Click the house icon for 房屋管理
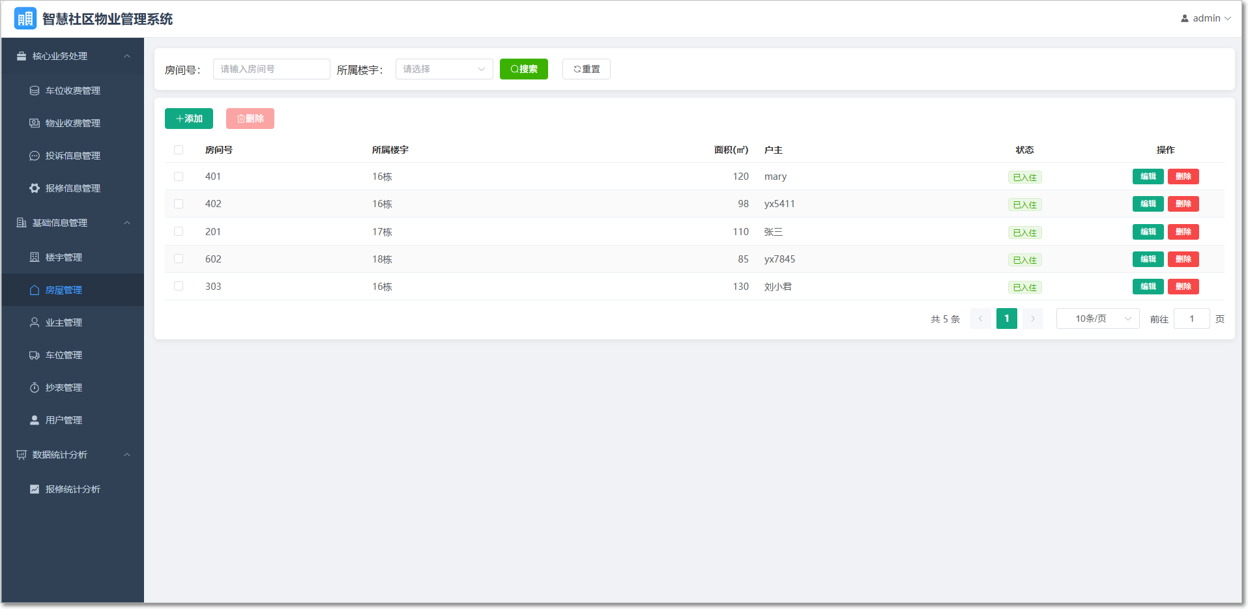1248x609 pixels. [x=35, y=290]
